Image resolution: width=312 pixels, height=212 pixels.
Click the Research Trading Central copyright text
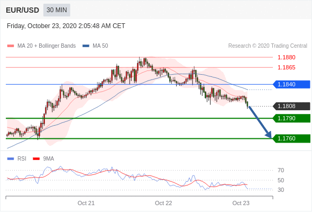coord(268,46)
